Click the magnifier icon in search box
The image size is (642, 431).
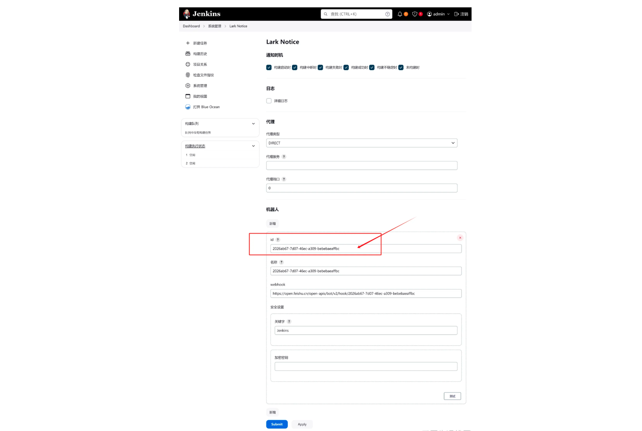(x=326, y=14)
